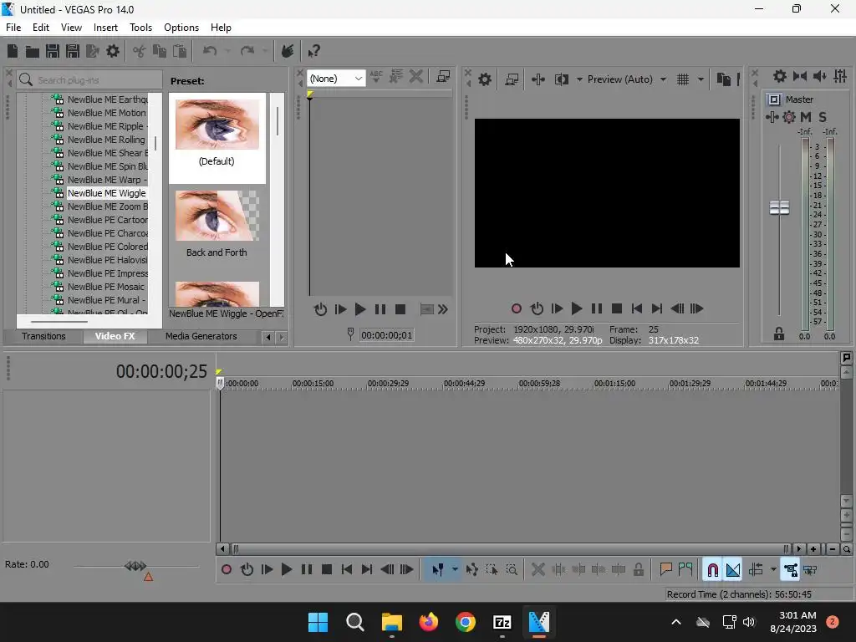856x642 pixels.
Task: Open the File menu
Action: coord(13,28)
